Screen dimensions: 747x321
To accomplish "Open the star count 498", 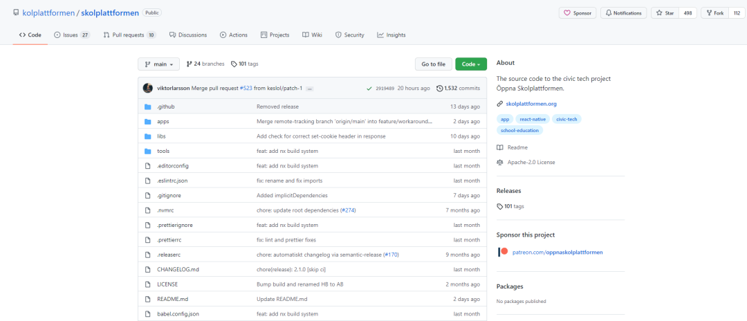I will [688, 13].
